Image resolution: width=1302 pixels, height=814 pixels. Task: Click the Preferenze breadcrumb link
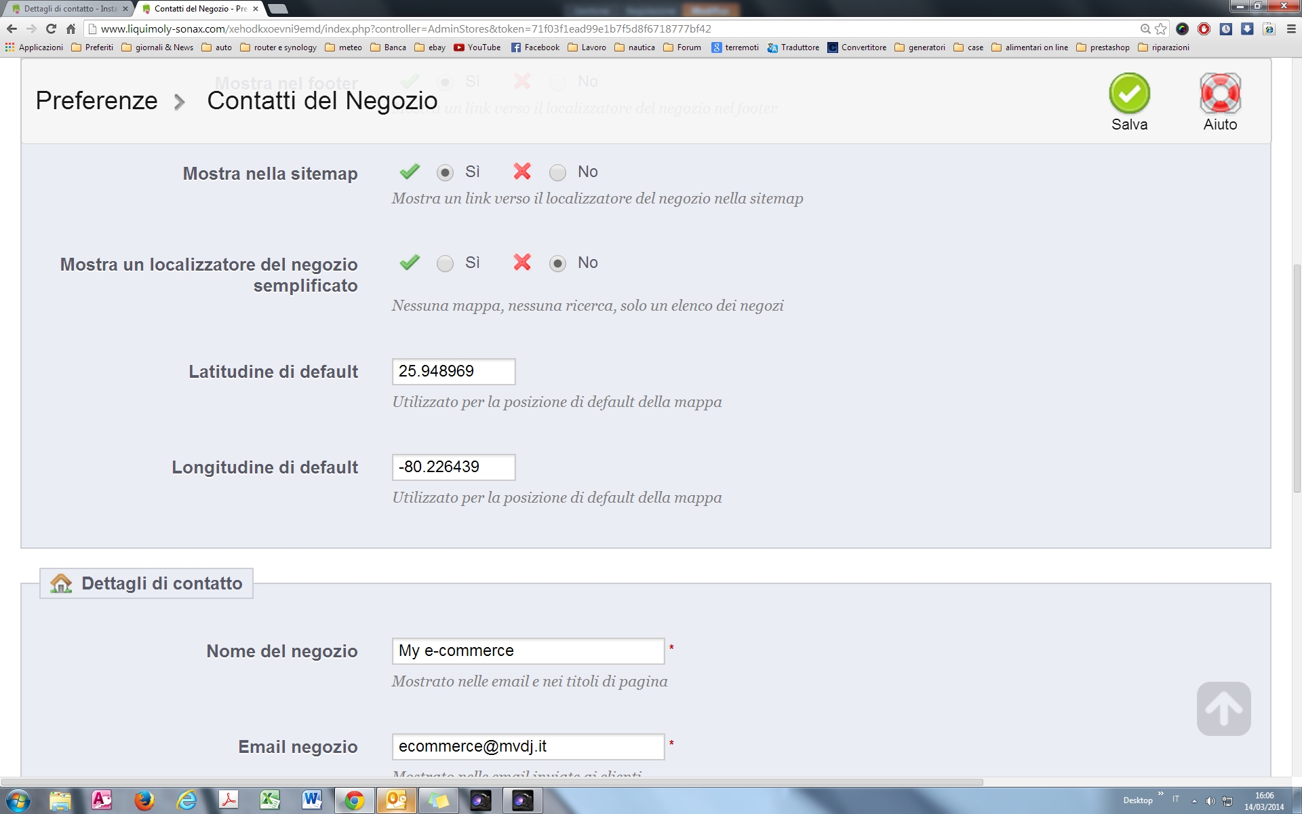coord(96,100)
